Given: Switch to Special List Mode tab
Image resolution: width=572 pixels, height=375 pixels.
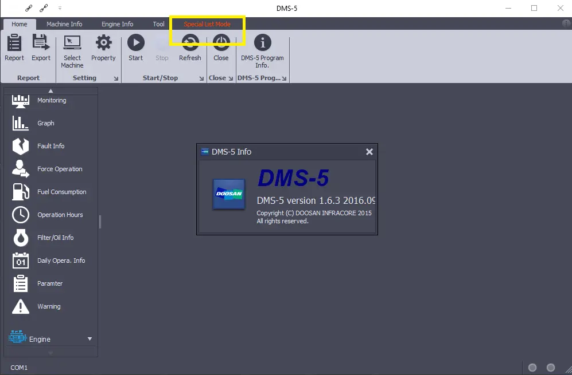Looking at the screenshot, I should 207,24.
